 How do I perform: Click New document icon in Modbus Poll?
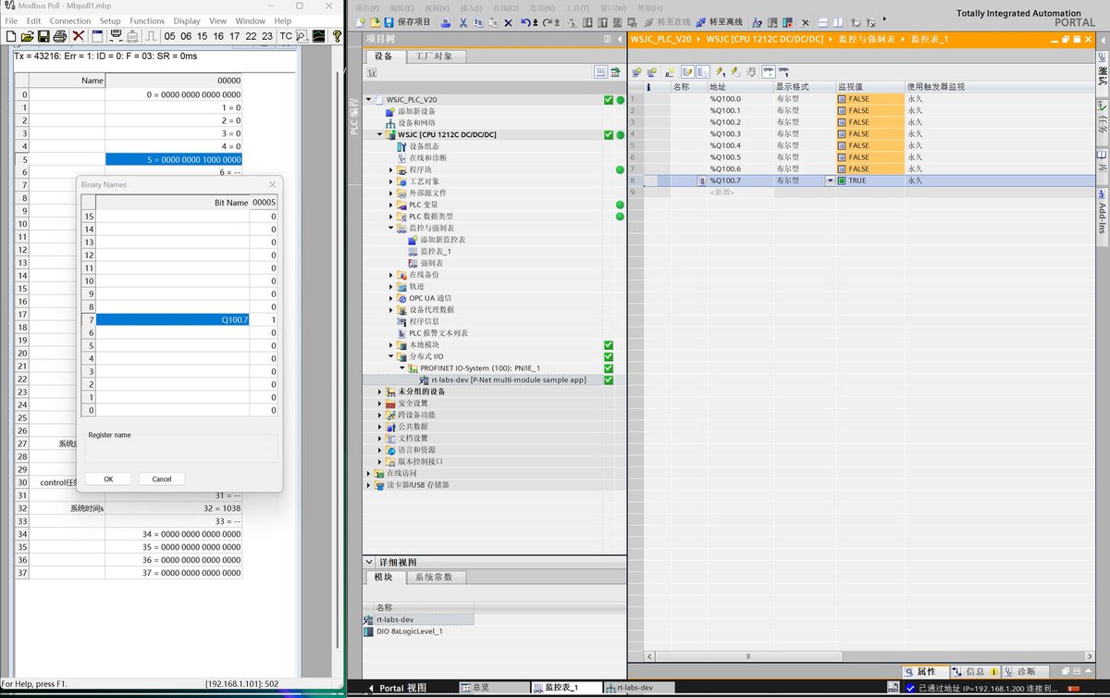[x=11, y=36]
